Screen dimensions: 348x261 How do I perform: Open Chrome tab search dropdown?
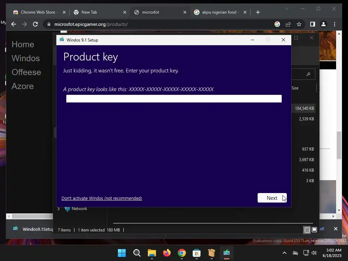(x=287, y=8)
